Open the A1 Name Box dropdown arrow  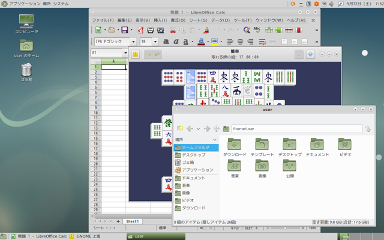coord(125,53)
